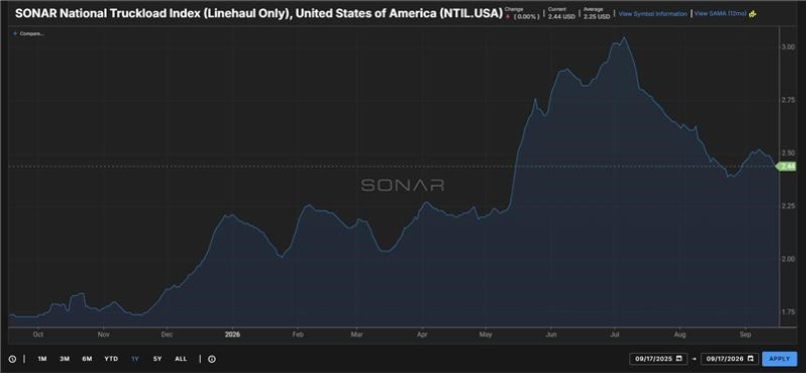Click the 2.25 y-axis label

789,205
